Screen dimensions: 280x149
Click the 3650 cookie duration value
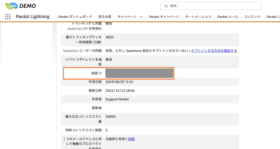(x=109, y=37)
